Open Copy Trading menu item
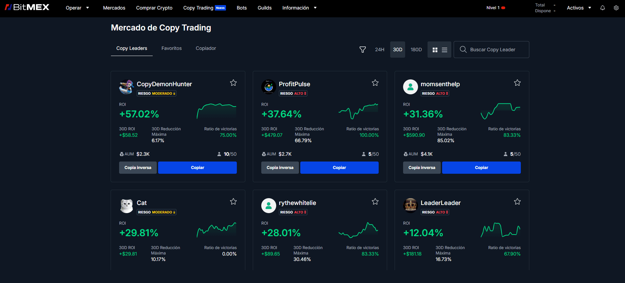Image resolution: width=625 pixels, height=283 pixels. (x=204, y=8)
